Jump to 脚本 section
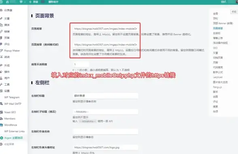 point(215,92)
